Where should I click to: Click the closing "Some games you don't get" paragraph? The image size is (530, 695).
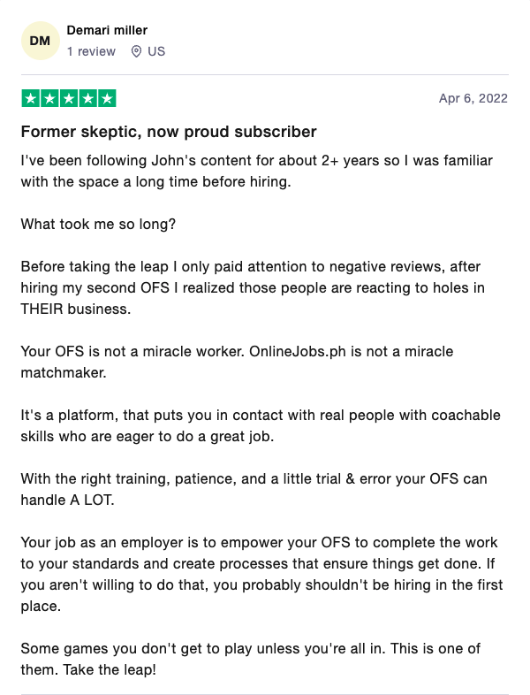[251, 659]
